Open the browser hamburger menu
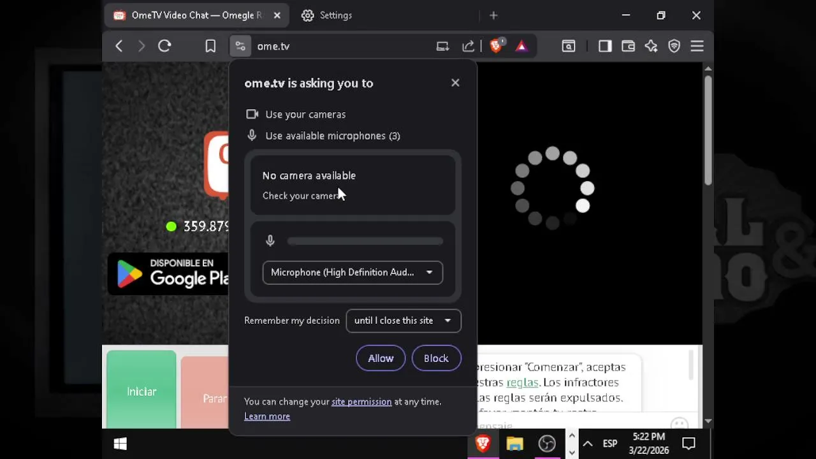 click(x=697, y=46)
